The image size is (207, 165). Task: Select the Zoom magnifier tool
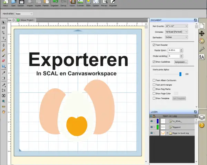3,101
